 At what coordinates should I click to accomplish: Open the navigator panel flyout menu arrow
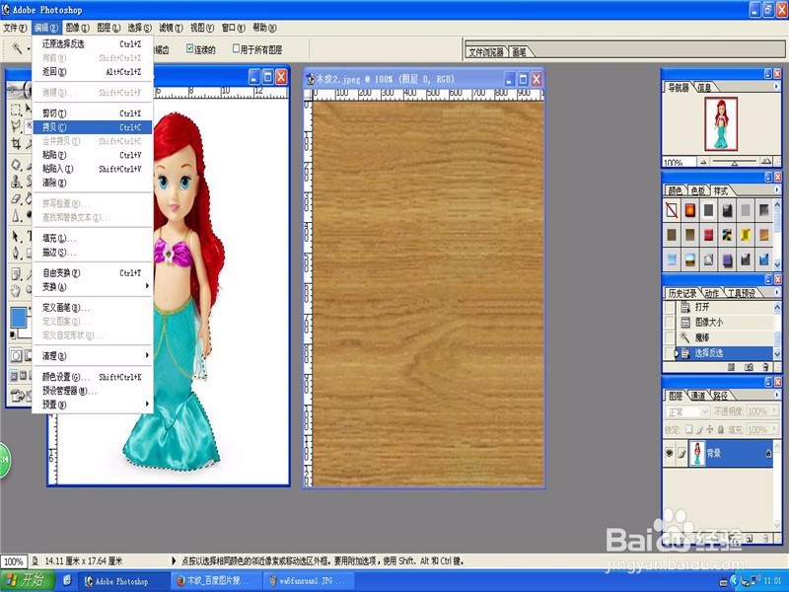point(776,87)
